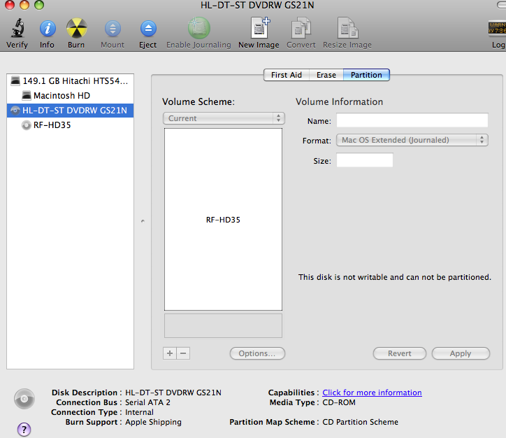The width and height of the screenshot is (506, 438).
Task: Click the red close window button
Action: click(x=10, y=5)
